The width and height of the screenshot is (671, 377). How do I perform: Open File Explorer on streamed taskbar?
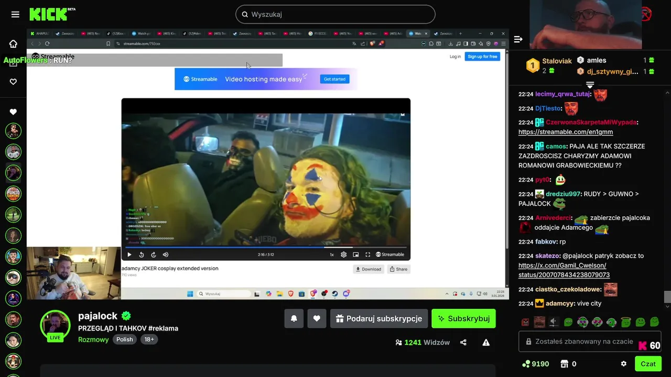point(279,294)
